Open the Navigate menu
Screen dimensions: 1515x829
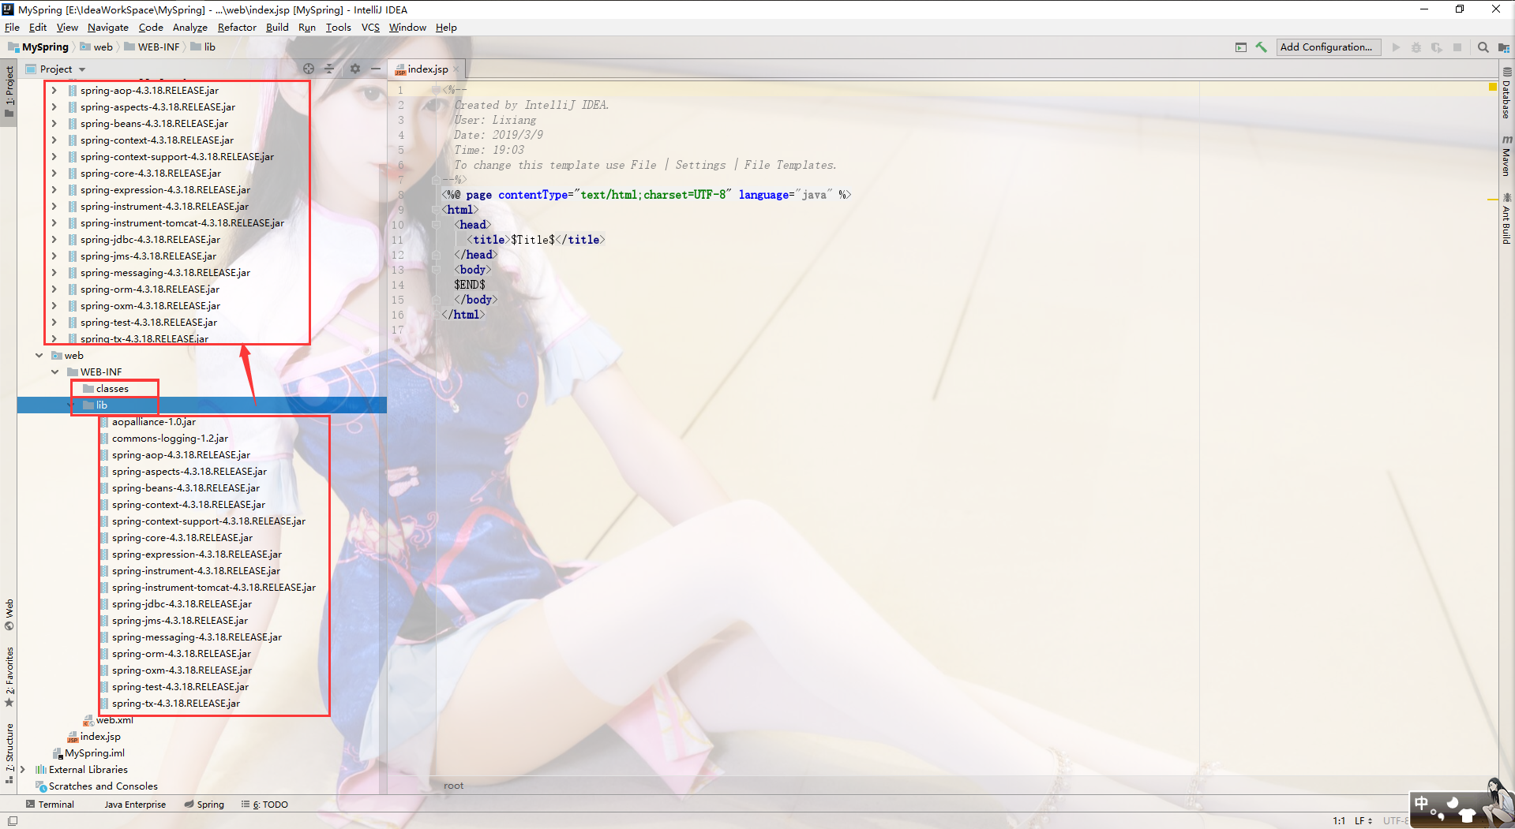(108, 28)
